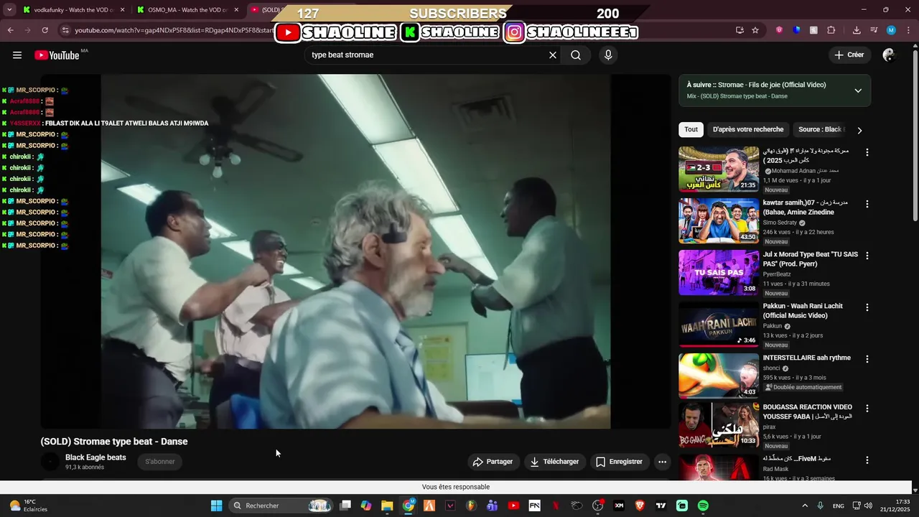This screenshot has height=517, width=919.
Task: Select the 'Source : Black' chip
Action: 821,130
